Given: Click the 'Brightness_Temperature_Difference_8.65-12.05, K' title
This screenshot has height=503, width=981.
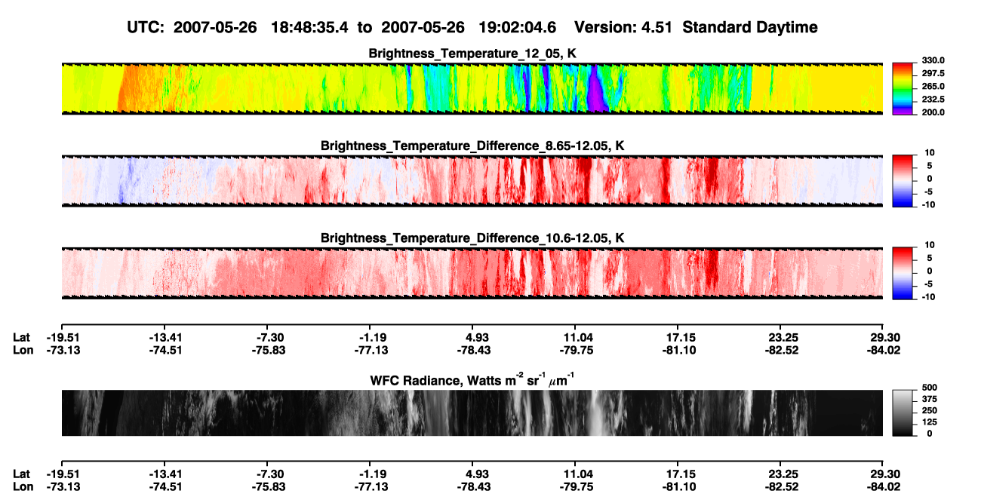Looking at the screenshot, I should pyautogui.click(x=472, y=146).
